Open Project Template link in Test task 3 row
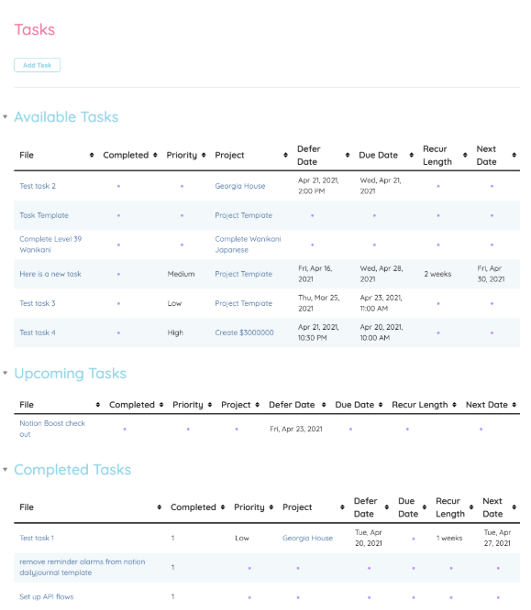The image size is (531, 610). point(243,303)
